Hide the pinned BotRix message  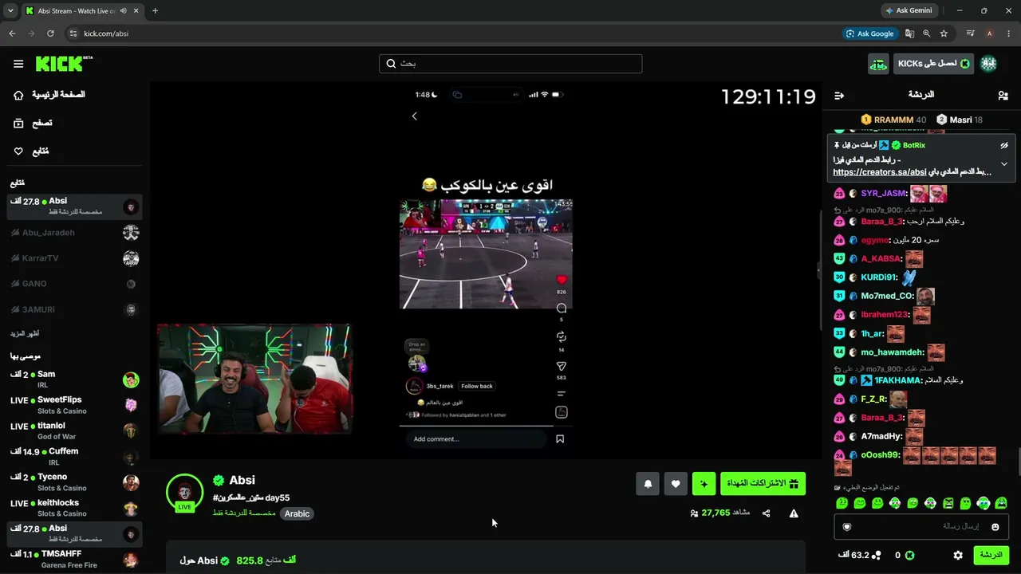[x=1004, y=145]
